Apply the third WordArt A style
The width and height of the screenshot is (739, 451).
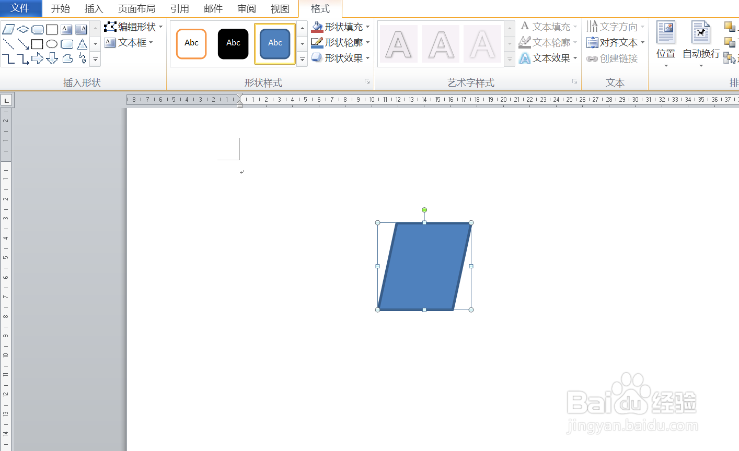482,44
